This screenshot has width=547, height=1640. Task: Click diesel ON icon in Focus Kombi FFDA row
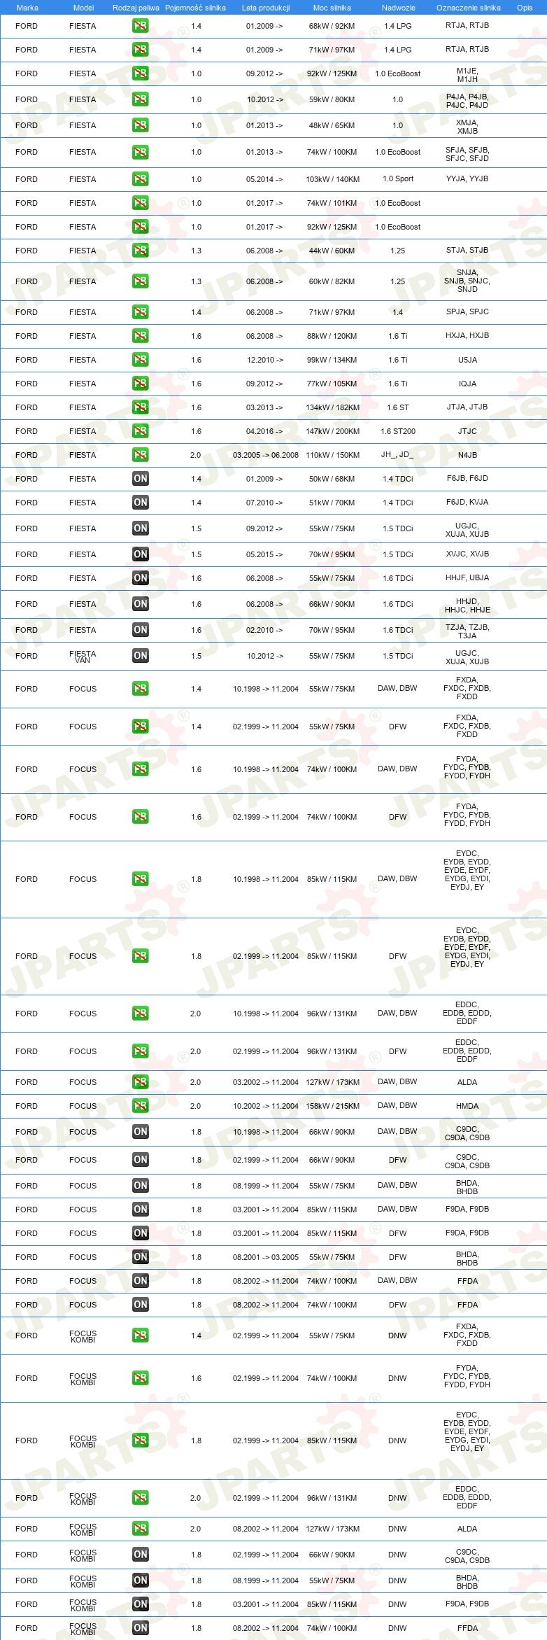coord(141,1628)
